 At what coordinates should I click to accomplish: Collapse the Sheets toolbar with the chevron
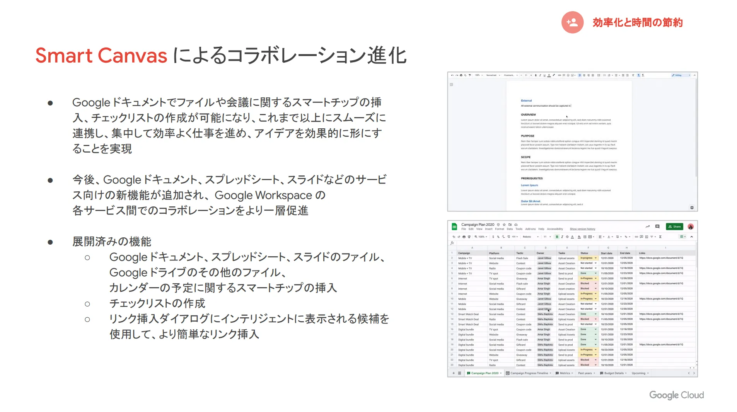click(692, 237)
